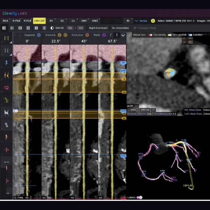Click the 119% zoom indicator

[19, 198]
